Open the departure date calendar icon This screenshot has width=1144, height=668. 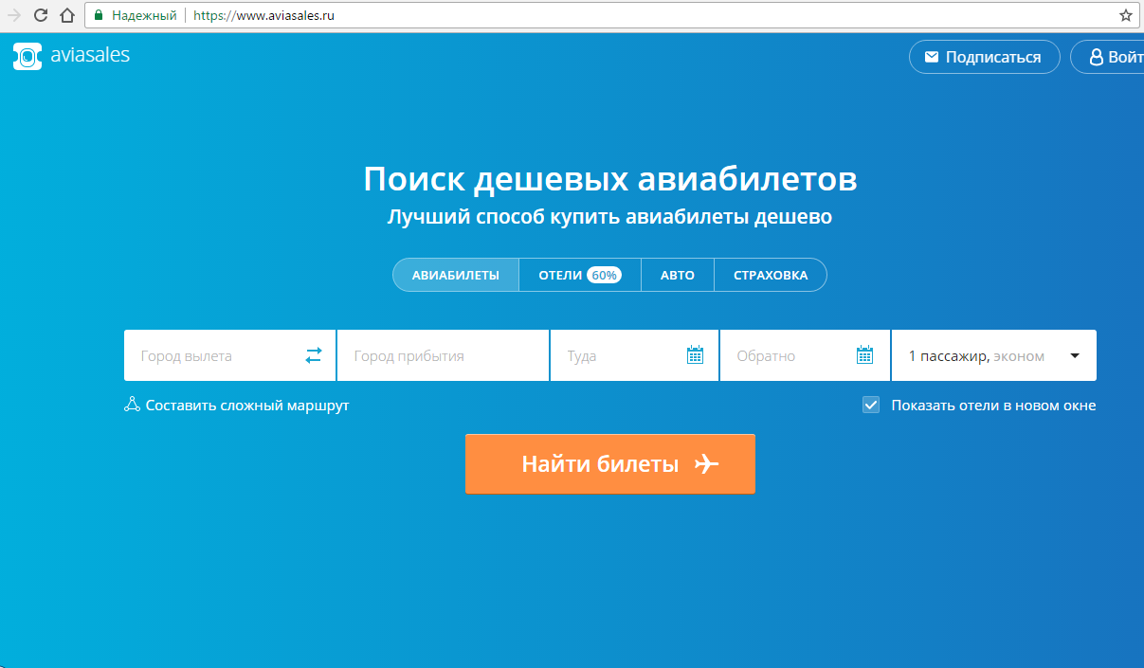pyautogui.click(x=695, y=355)
